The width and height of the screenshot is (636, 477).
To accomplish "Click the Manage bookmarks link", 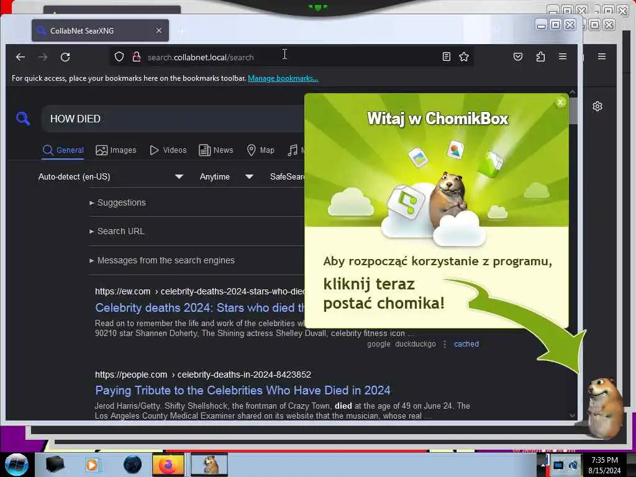I will [283, 78].
